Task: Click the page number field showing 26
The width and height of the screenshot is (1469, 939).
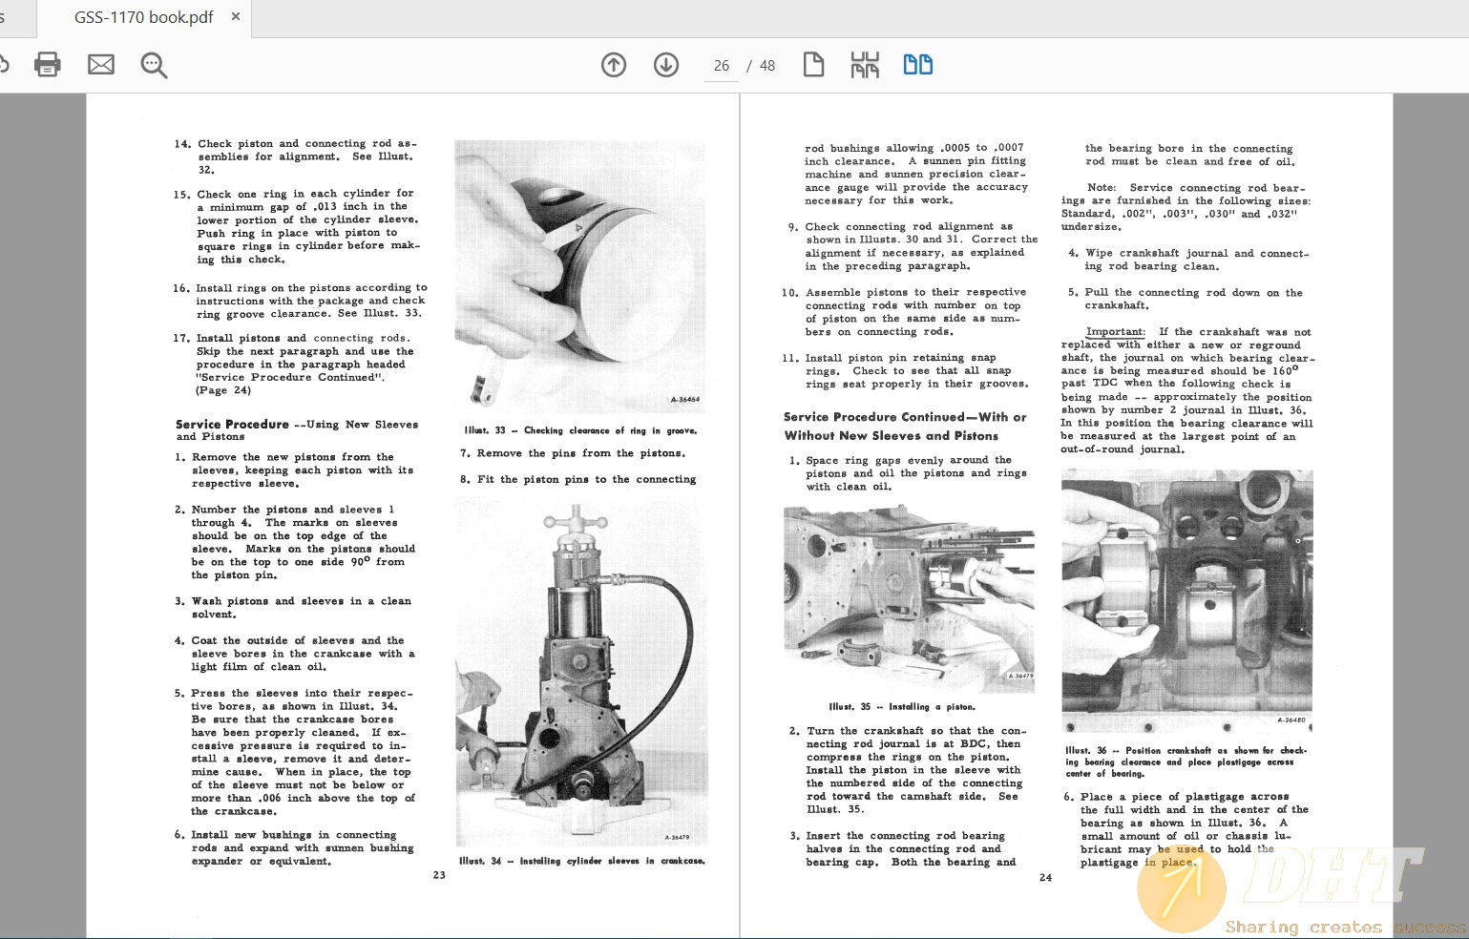Action: click(x=722, y=66)
